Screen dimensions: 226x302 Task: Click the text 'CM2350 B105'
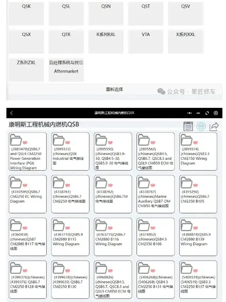coord(192,201)
